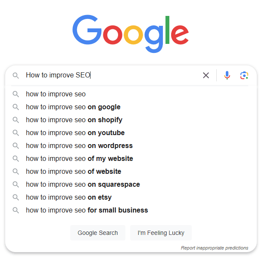Click the Google logo
This screenshot has width=262, height=259.
click(131, 34)
